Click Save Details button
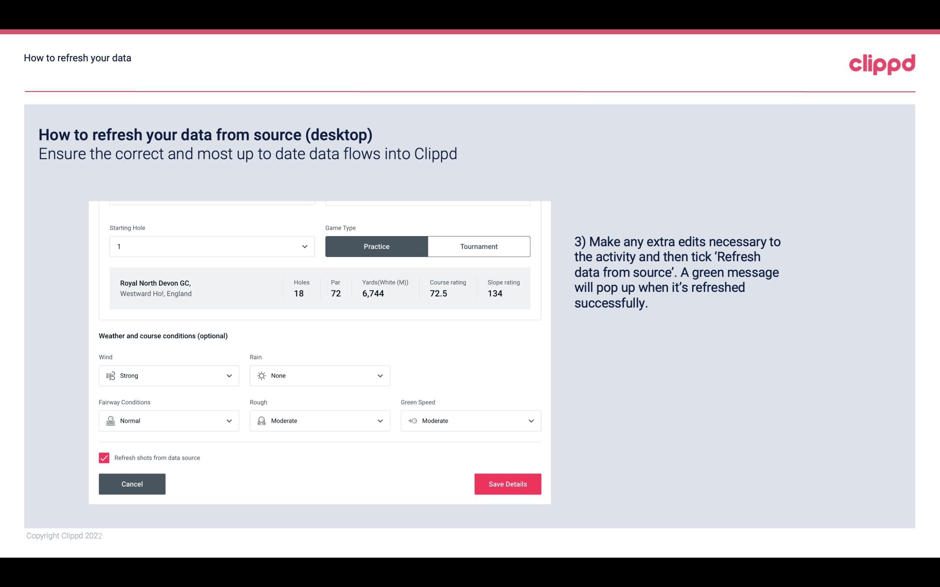This screenshot has width=940, height=587. (x=507, y=484)
